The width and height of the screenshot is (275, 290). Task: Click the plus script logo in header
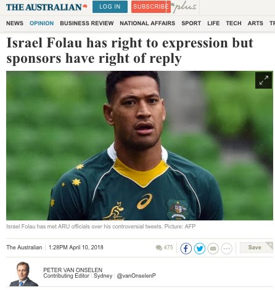184,7
